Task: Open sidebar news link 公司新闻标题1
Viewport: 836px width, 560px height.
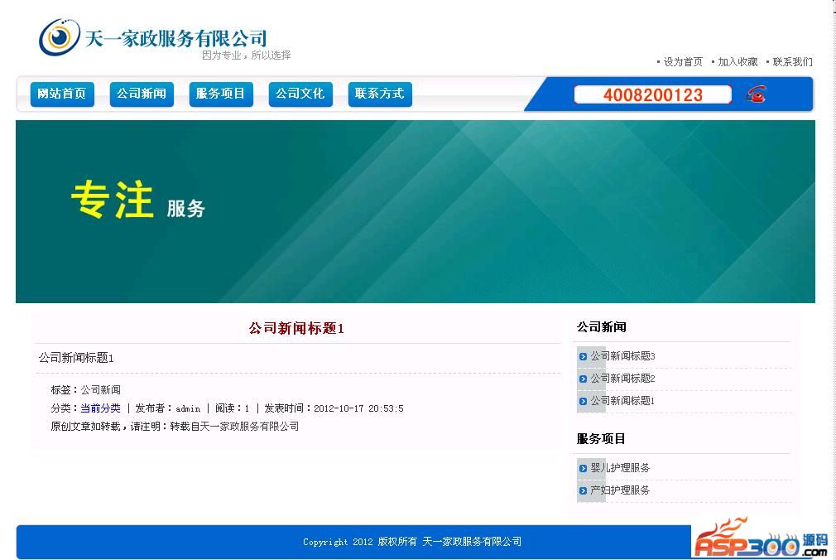Action: click(x=622, y=401)
